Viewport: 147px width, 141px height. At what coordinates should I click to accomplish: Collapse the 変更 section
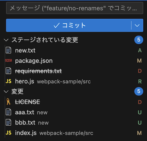click(6, 92)
